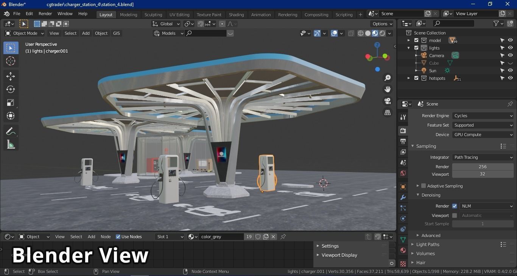Open the Object Mode dropdown
This screenshot has width=517, height=276.
point(25,33)
